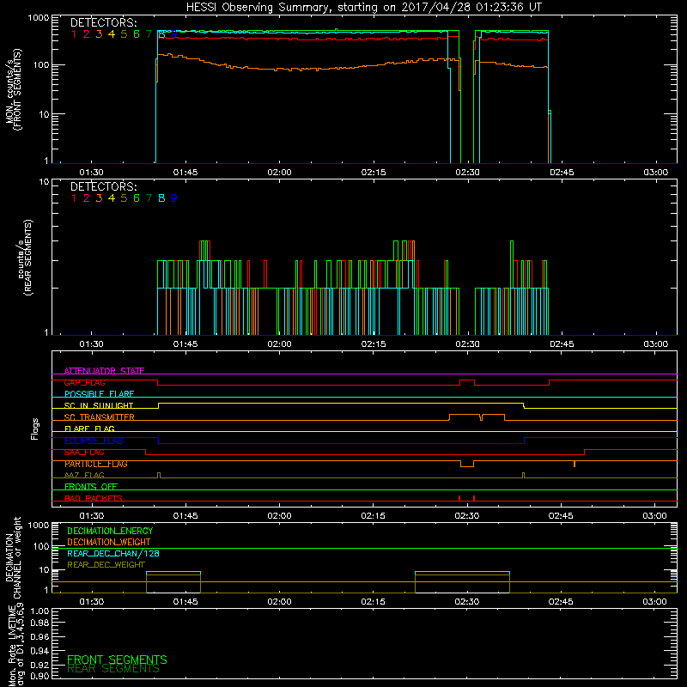Click the Flags vertical axis label

coord(35,429)
